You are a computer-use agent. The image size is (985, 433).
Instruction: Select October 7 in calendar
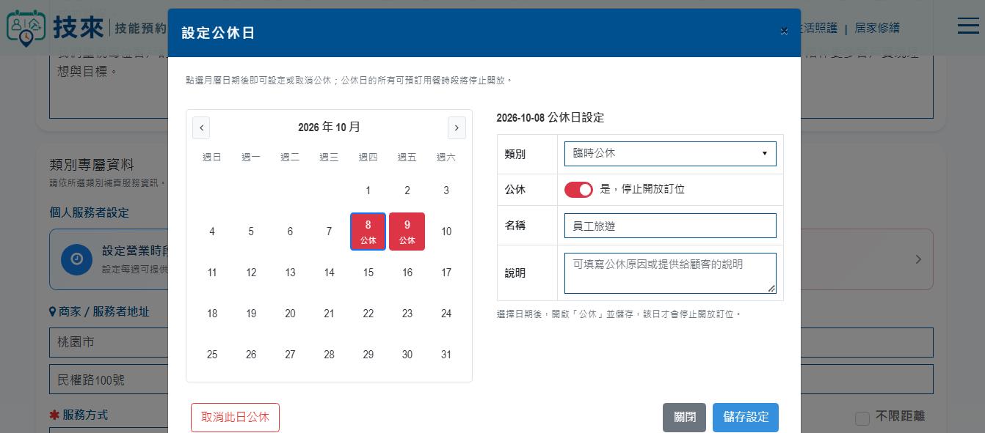coord(329,232)
